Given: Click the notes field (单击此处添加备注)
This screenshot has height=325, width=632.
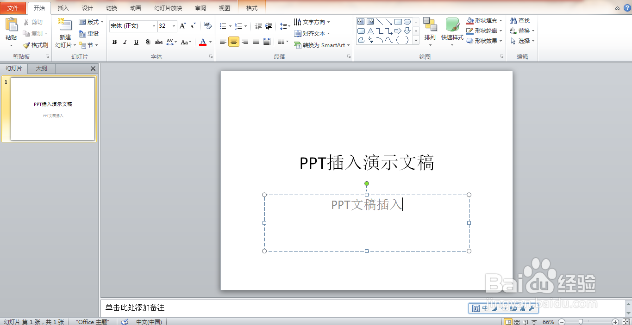Looking at the screenshot, I should tap(363, 308).
